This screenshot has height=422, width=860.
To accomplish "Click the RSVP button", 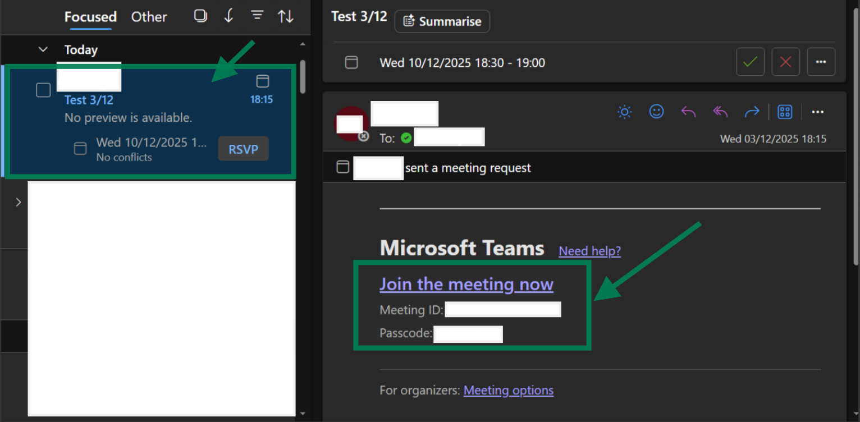I will (243, 149).
